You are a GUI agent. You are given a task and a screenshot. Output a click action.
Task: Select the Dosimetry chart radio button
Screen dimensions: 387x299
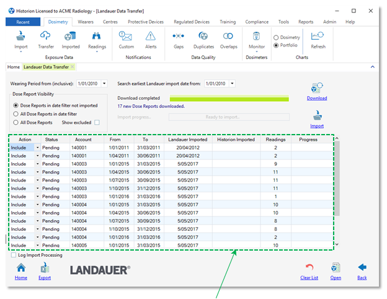tap(276, 37)
